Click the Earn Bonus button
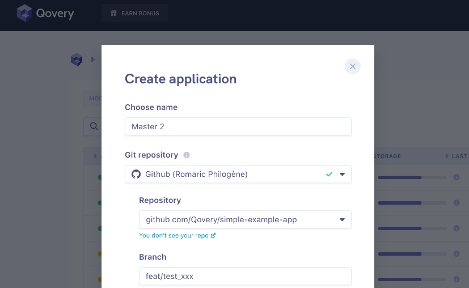The width and height of the screenshot is (469, 288). click(x=135, y=13)
